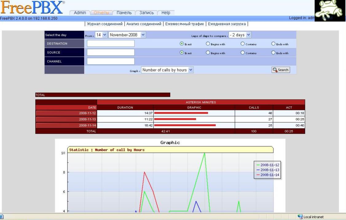Open the Help tab

[x=166, y=13]
